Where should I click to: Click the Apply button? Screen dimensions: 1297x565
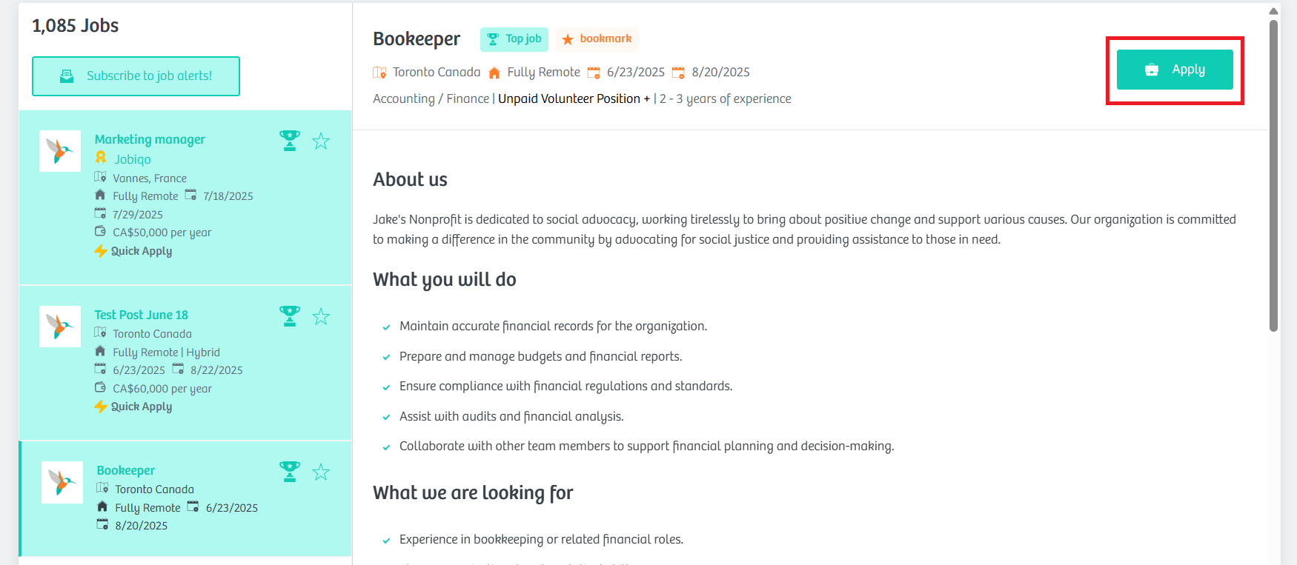[1175, 70]
